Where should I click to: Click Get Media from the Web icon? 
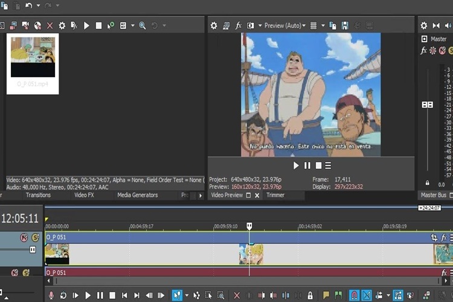(x=37, y=26)
